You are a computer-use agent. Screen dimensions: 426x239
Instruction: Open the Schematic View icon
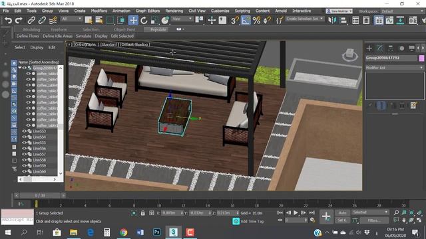point(400,21)
